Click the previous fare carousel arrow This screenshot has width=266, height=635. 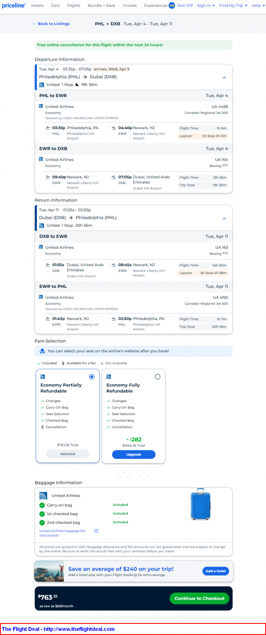pyautogui.click(x=124, y=472)
